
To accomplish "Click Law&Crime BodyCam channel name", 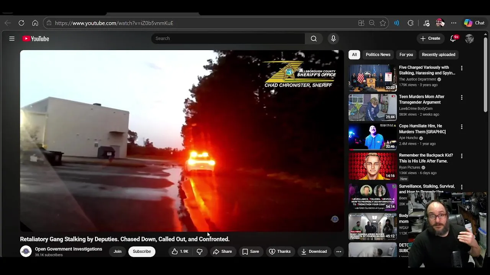I will (x=416, y=108).
